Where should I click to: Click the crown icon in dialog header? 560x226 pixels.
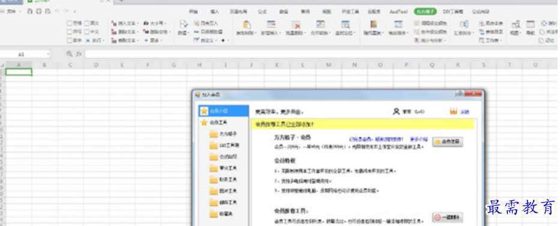(x=454, y=111)
